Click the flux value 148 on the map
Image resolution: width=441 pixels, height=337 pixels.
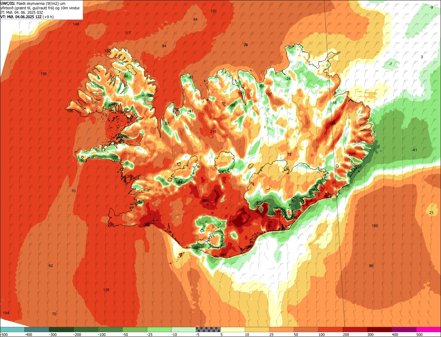pos(76,24)
